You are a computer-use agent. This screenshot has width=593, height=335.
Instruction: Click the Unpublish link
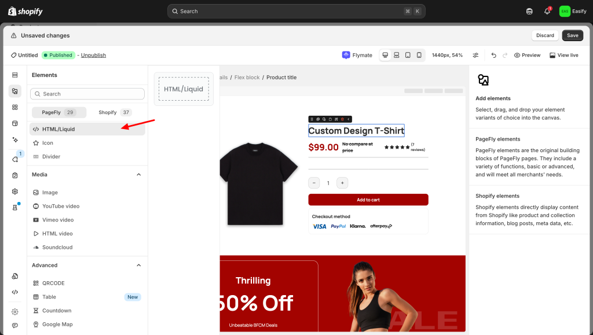coord(93,55)
